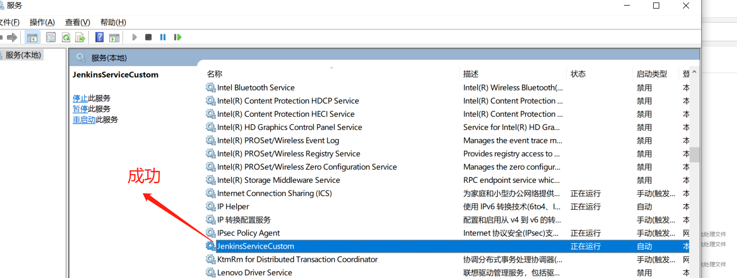Click gear icon of Lenovo Driver Service row
Viewport: 737px width, 278px height.
(x=210, y=272)
